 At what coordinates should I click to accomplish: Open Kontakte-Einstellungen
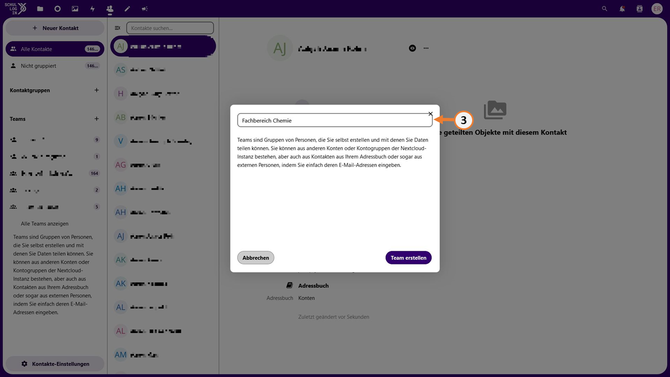(x=55, y=364)
